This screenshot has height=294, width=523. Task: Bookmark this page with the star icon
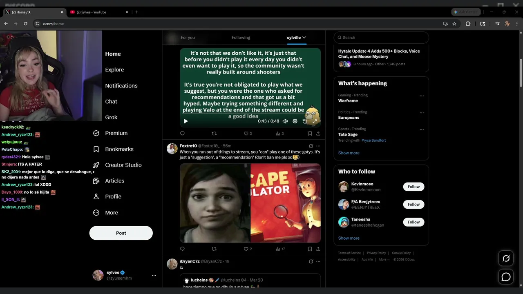coord(454,24)
